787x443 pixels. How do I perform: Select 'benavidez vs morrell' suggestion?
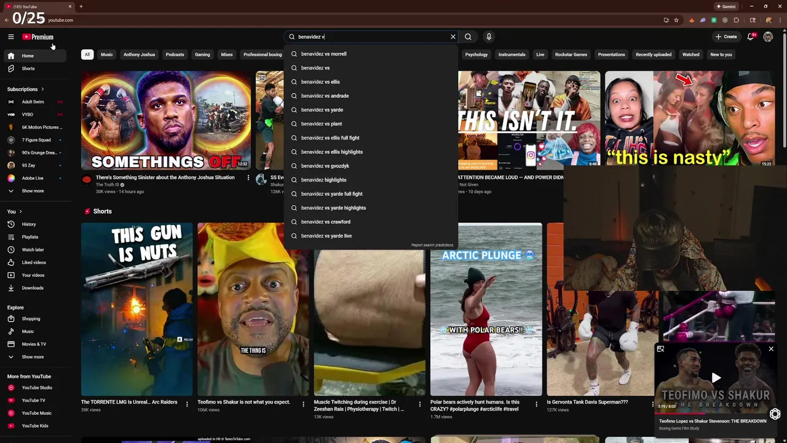point(371,54)
